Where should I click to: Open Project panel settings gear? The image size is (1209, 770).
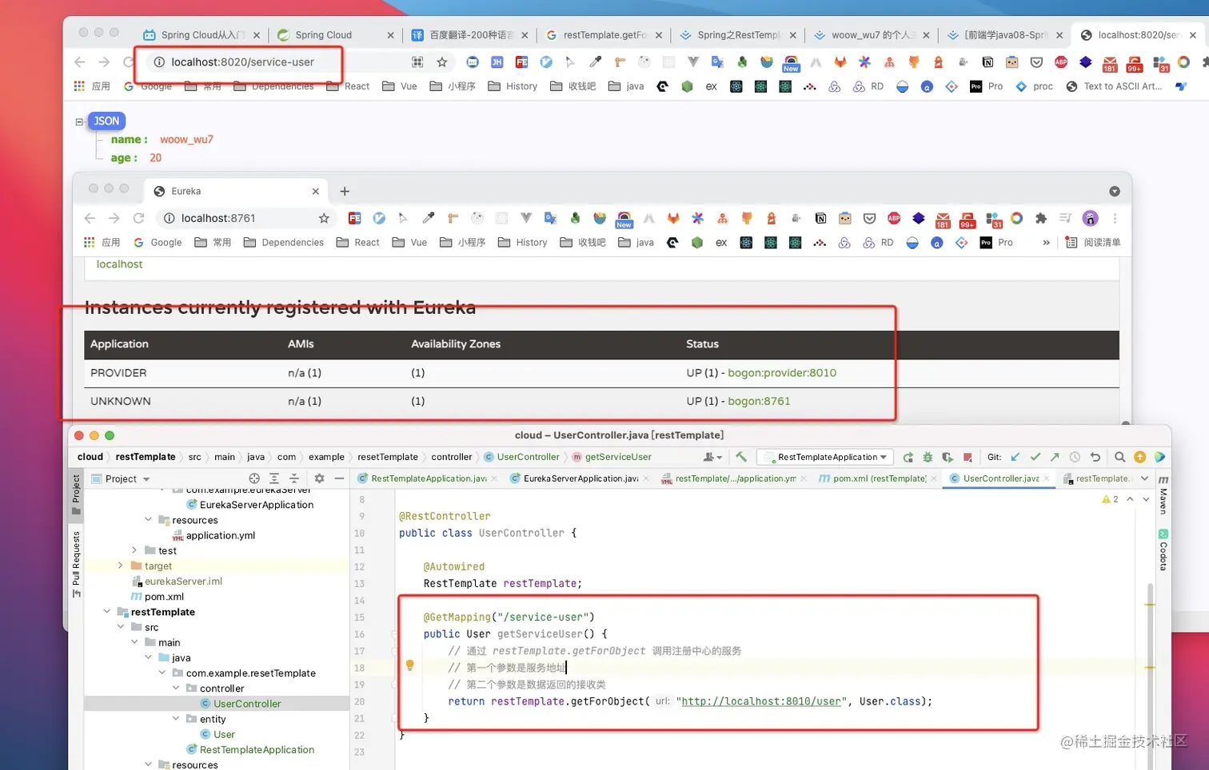coord(319,478)
